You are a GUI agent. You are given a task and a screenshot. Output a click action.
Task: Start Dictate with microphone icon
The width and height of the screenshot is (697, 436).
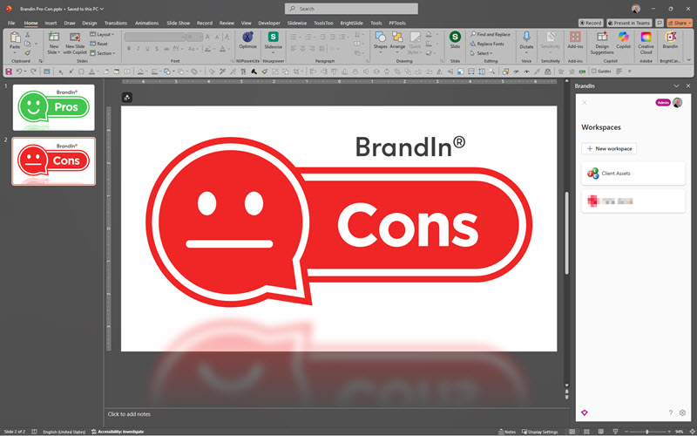526,38
